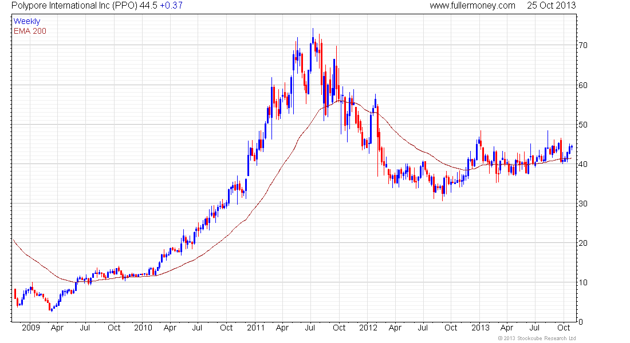Click the Polypore International Inc (PPO) chart title
Image resolution: width=630 pixels, height=343 pixels.
tap(74, 6)
